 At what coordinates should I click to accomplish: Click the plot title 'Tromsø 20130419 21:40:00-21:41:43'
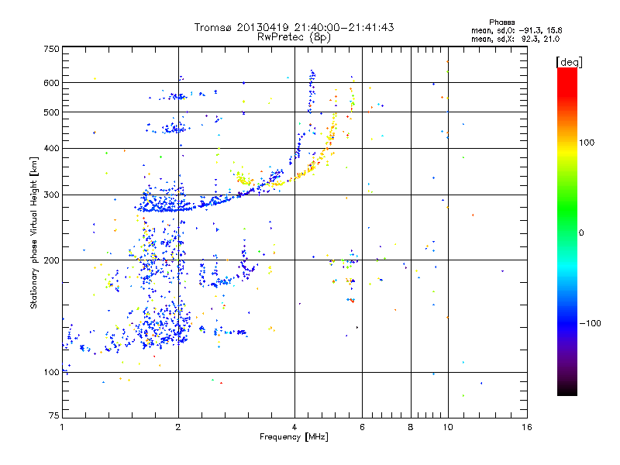pos(294,27)
